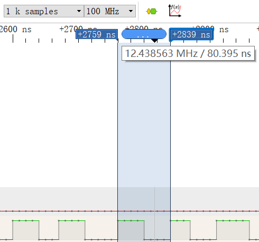Click the samples dropdown arrow

pos(79,11)
